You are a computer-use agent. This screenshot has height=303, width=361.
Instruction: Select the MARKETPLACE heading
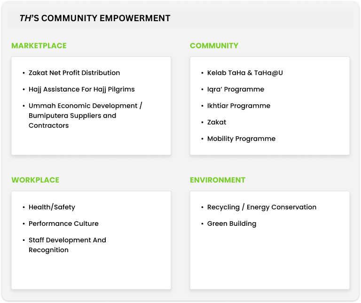point(39,46)
